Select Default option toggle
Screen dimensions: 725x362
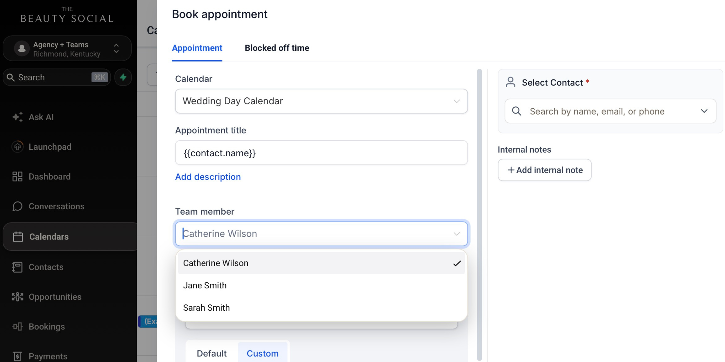[212, 353]
